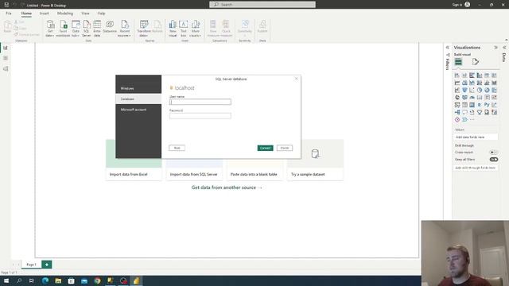
Task: Open File Explorer from the taskbar
Action: (58, 280)
